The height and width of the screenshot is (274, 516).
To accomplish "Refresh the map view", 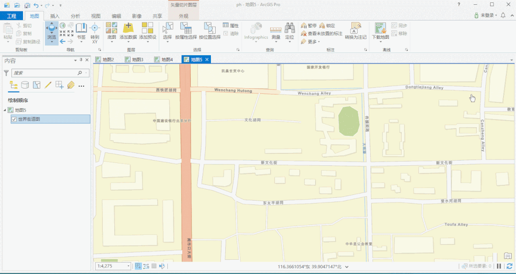I will [x=509, y=266].
